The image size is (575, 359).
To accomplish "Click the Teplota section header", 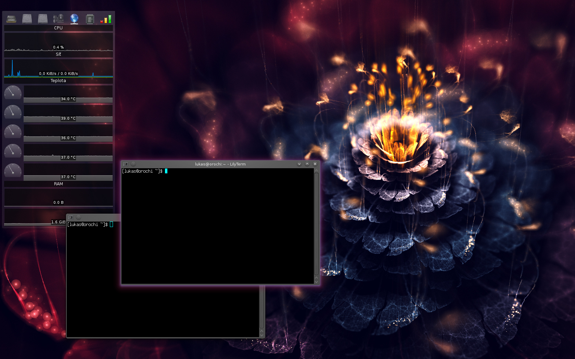I will click(59, 81).
